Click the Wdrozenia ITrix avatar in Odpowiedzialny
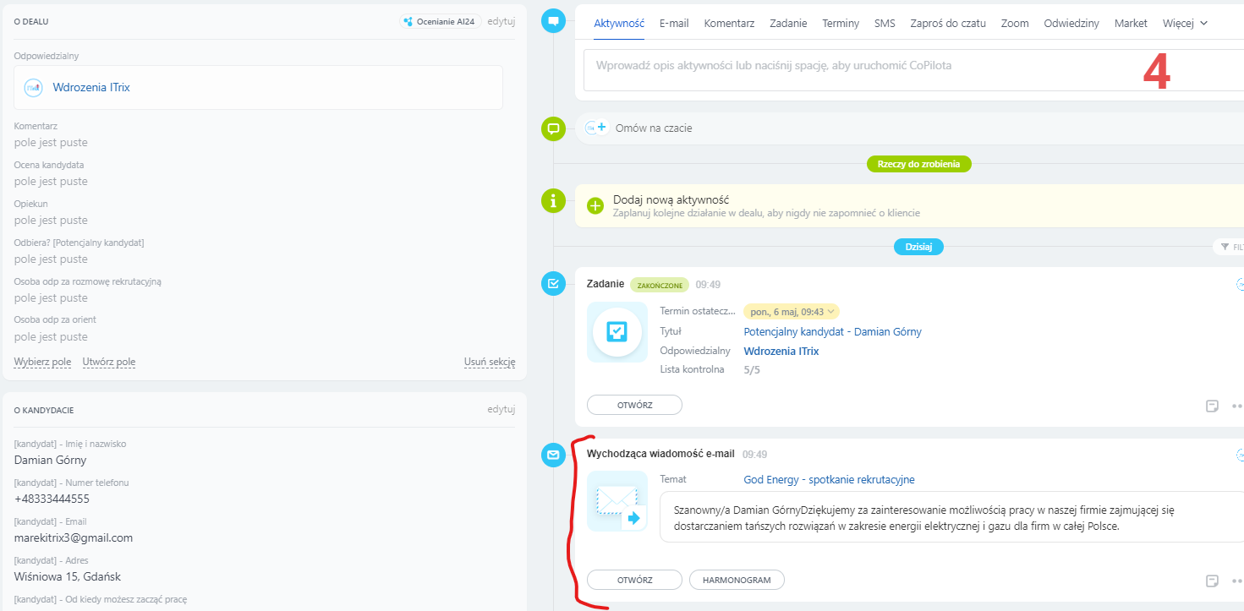 (x=33, y=88)
